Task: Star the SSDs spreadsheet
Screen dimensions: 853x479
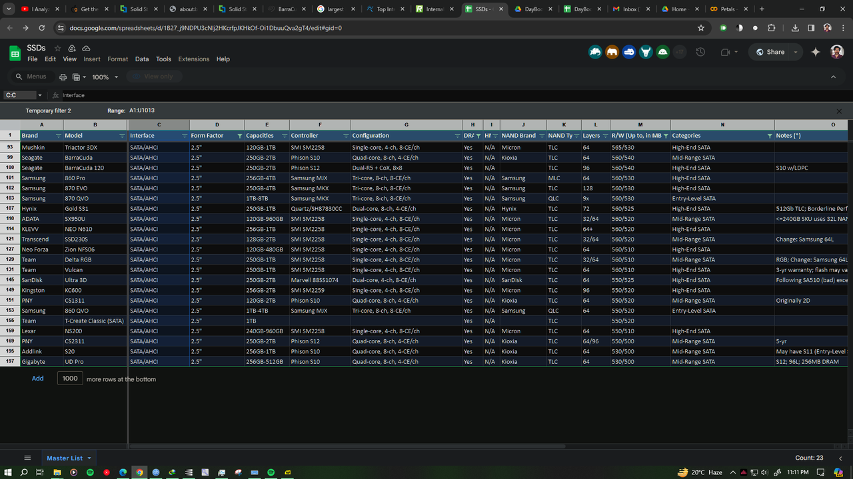Action: (x=58, y=49)
